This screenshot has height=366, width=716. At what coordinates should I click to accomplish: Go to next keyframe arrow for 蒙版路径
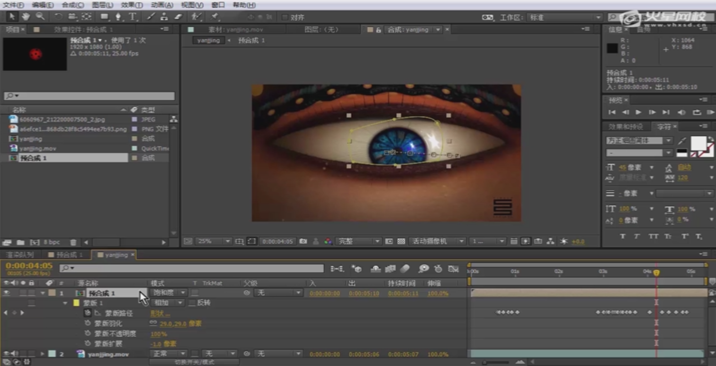click(22, 313)
